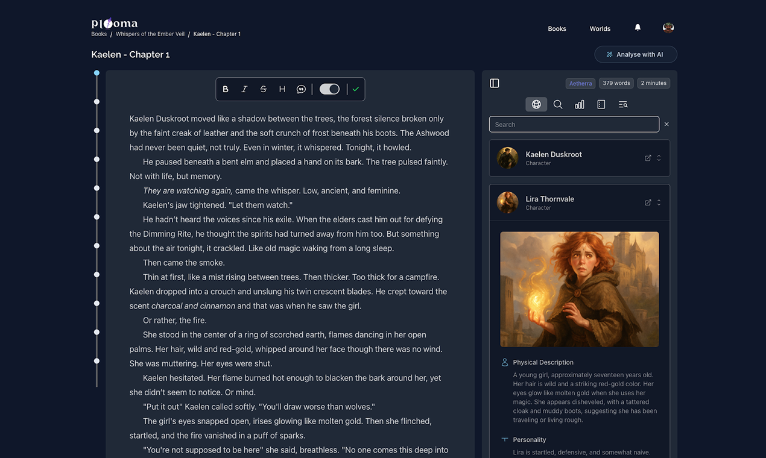Click the Aetherra world tag
The image size is (766, 458).
[581, 83]
